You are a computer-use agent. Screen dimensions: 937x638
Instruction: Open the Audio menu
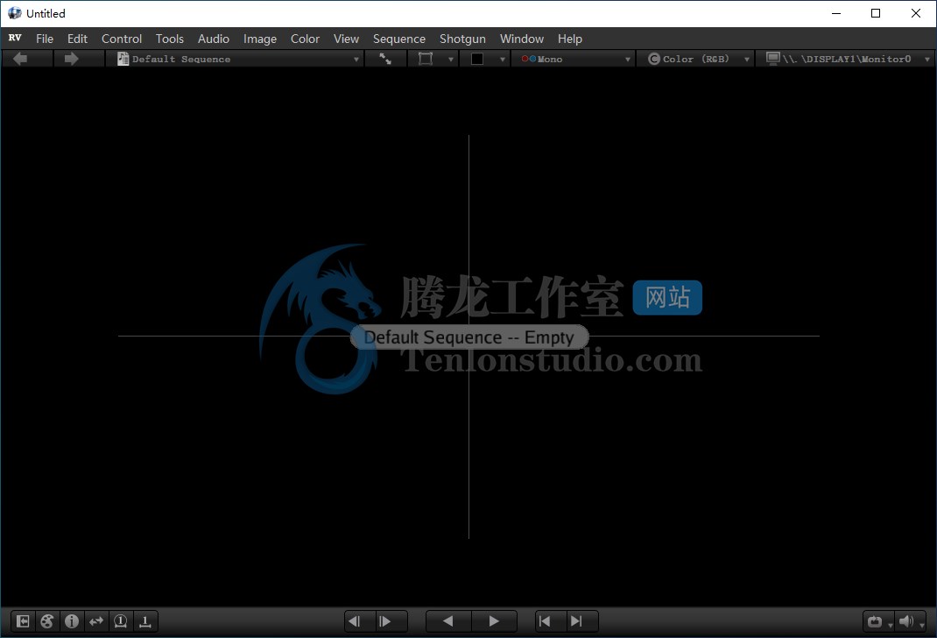pyautogui.click(x=214, y=39)
